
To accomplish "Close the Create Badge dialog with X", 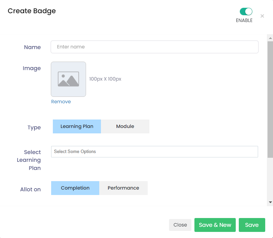I will 262,16.
